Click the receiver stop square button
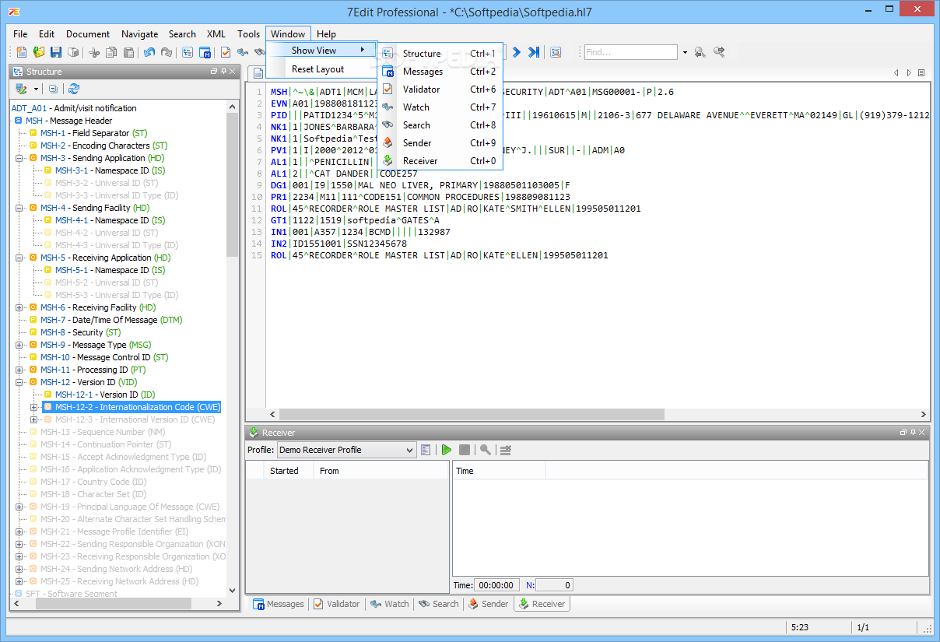Screen dimensions: 940x642 coord(465,450)
